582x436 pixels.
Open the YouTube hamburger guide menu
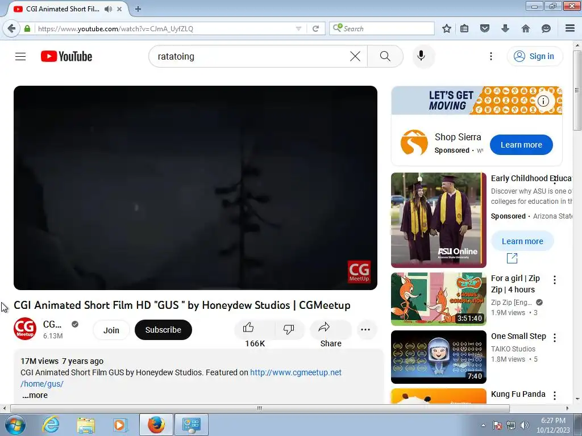pos(20,56)
